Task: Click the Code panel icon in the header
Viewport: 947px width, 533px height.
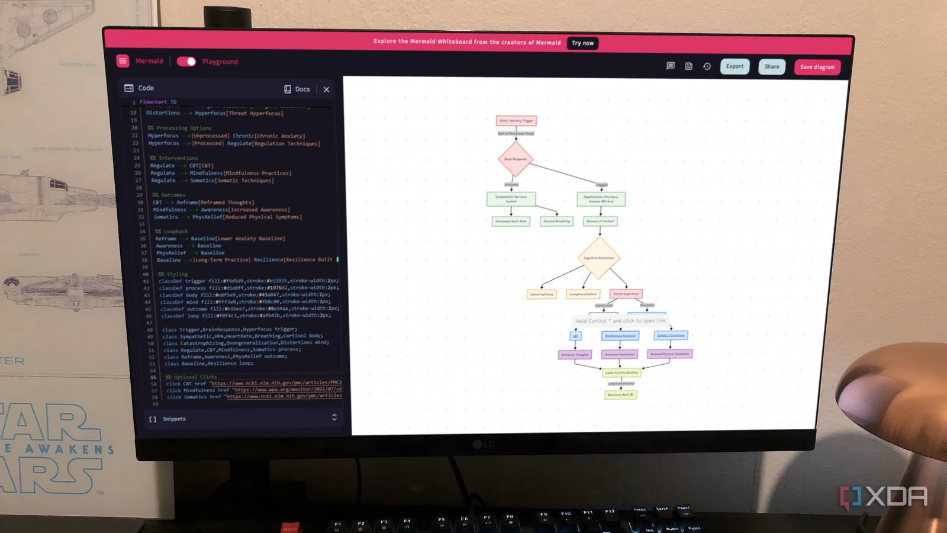Action: click(x=128, y=88)
